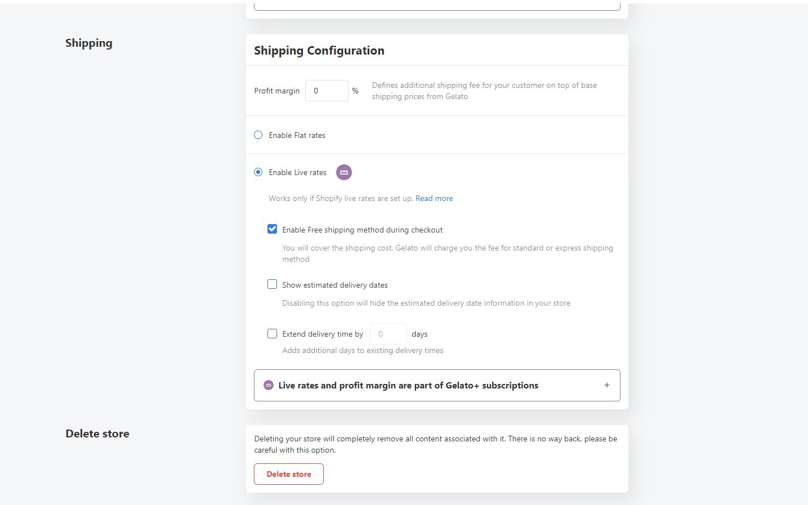Click the Show estimated delivery dates label
Viewport: 808px width, 505px height.
click(x=335, y=285)
